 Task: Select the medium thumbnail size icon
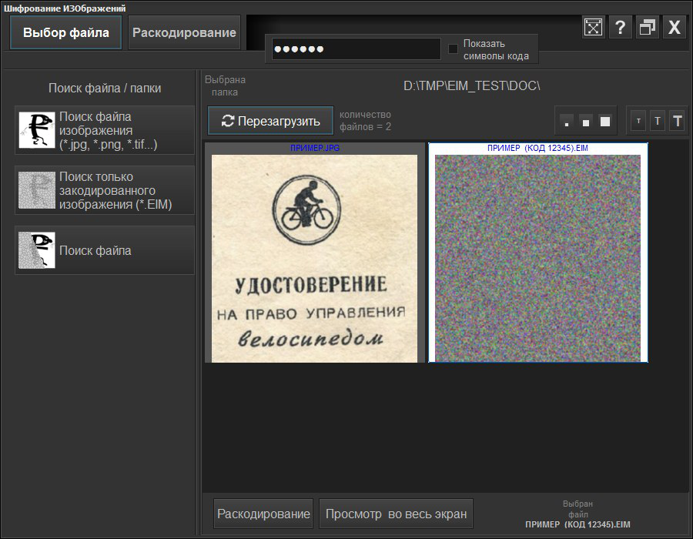point(586,122)
